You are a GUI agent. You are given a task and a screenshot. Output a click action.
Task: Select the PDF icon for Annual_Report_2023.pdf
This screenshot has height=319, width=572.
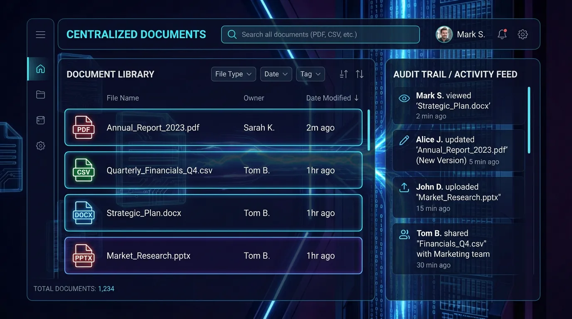[x=84, y=128]
